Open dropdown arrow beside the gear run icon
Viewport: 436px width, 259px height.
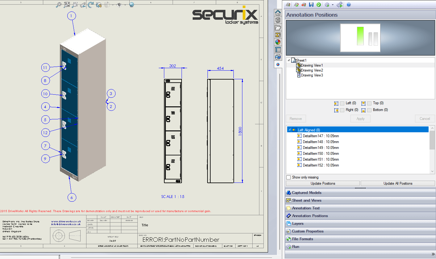coord(333,5)
